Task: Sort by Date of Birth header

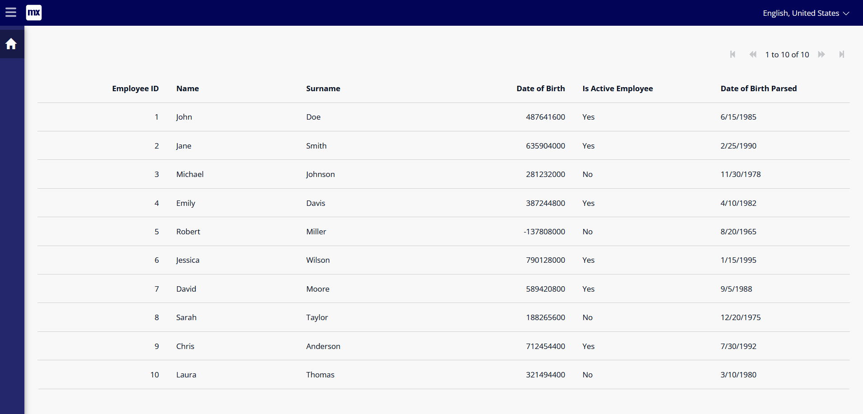Action: [x=540, y=88]
